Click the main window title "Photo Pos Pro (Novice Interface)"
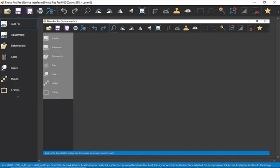Screen dimensions: 280x168 click(x=24, y=2)
